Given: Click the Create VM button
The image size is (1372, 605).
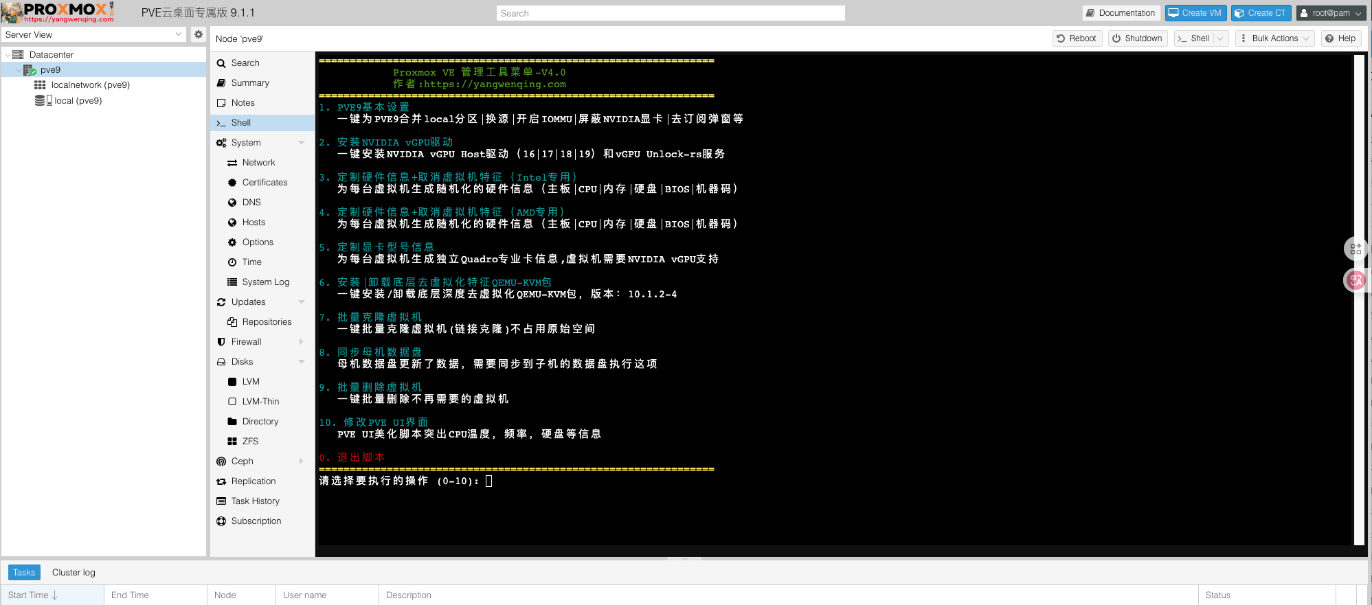Looking at the screenshot, I should [x=1195, y=13].
